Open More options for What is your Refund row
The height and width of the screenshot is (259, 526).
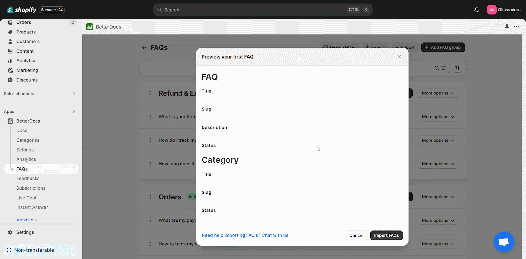coord(438,117)
